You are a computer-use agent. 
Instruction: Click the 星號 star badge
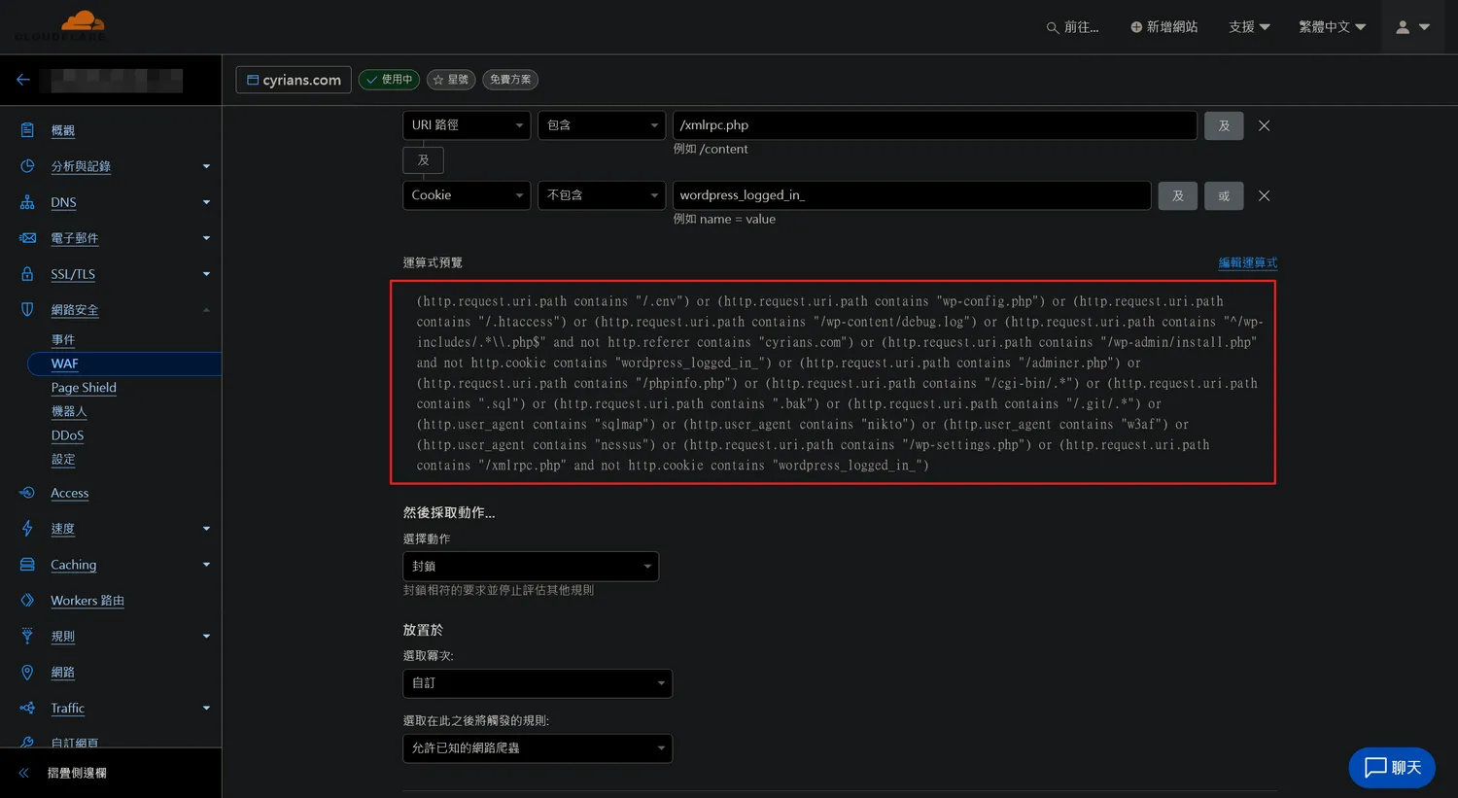coord(450,80)
